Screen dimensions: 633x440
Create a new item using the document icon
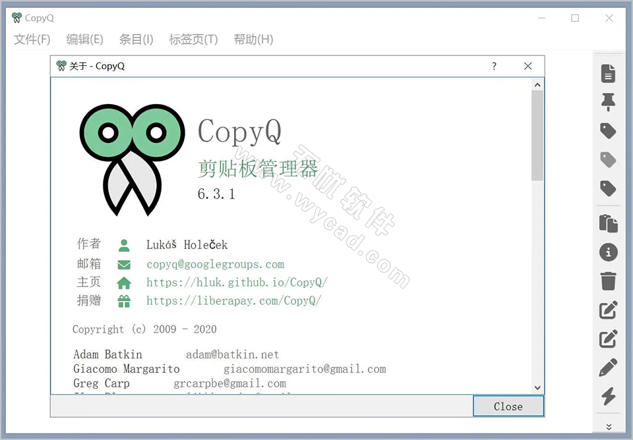click(608, 74)
